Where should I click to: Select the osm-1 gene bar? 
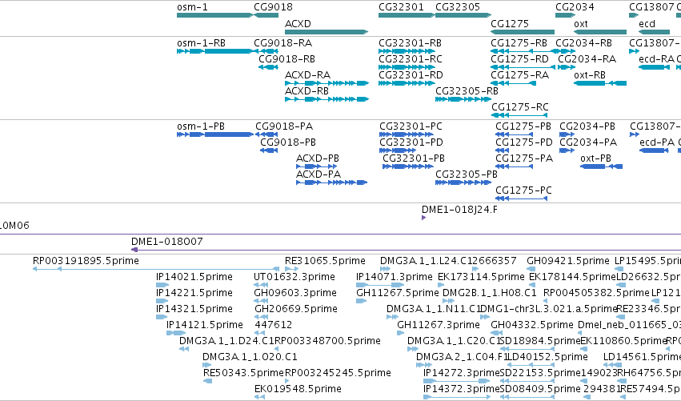pos(215,15)
